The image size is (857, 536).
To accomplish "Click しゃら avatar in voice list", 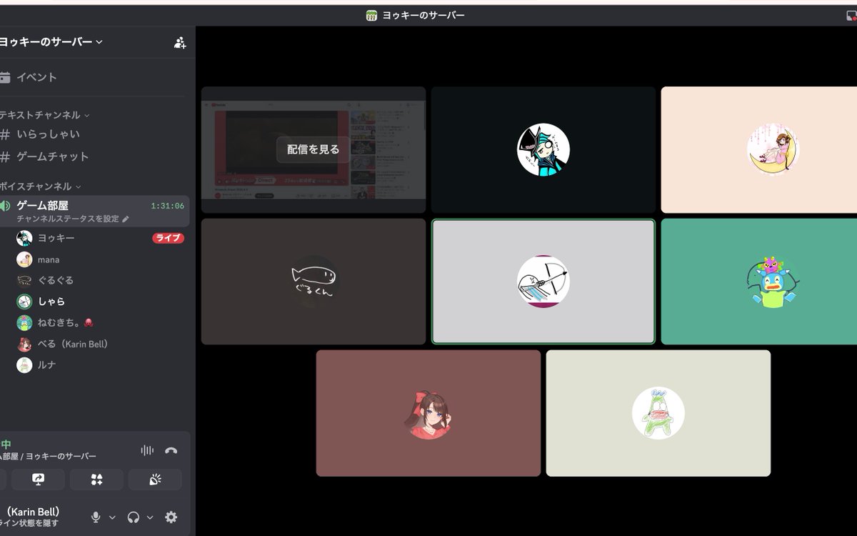I will [24, 302].
